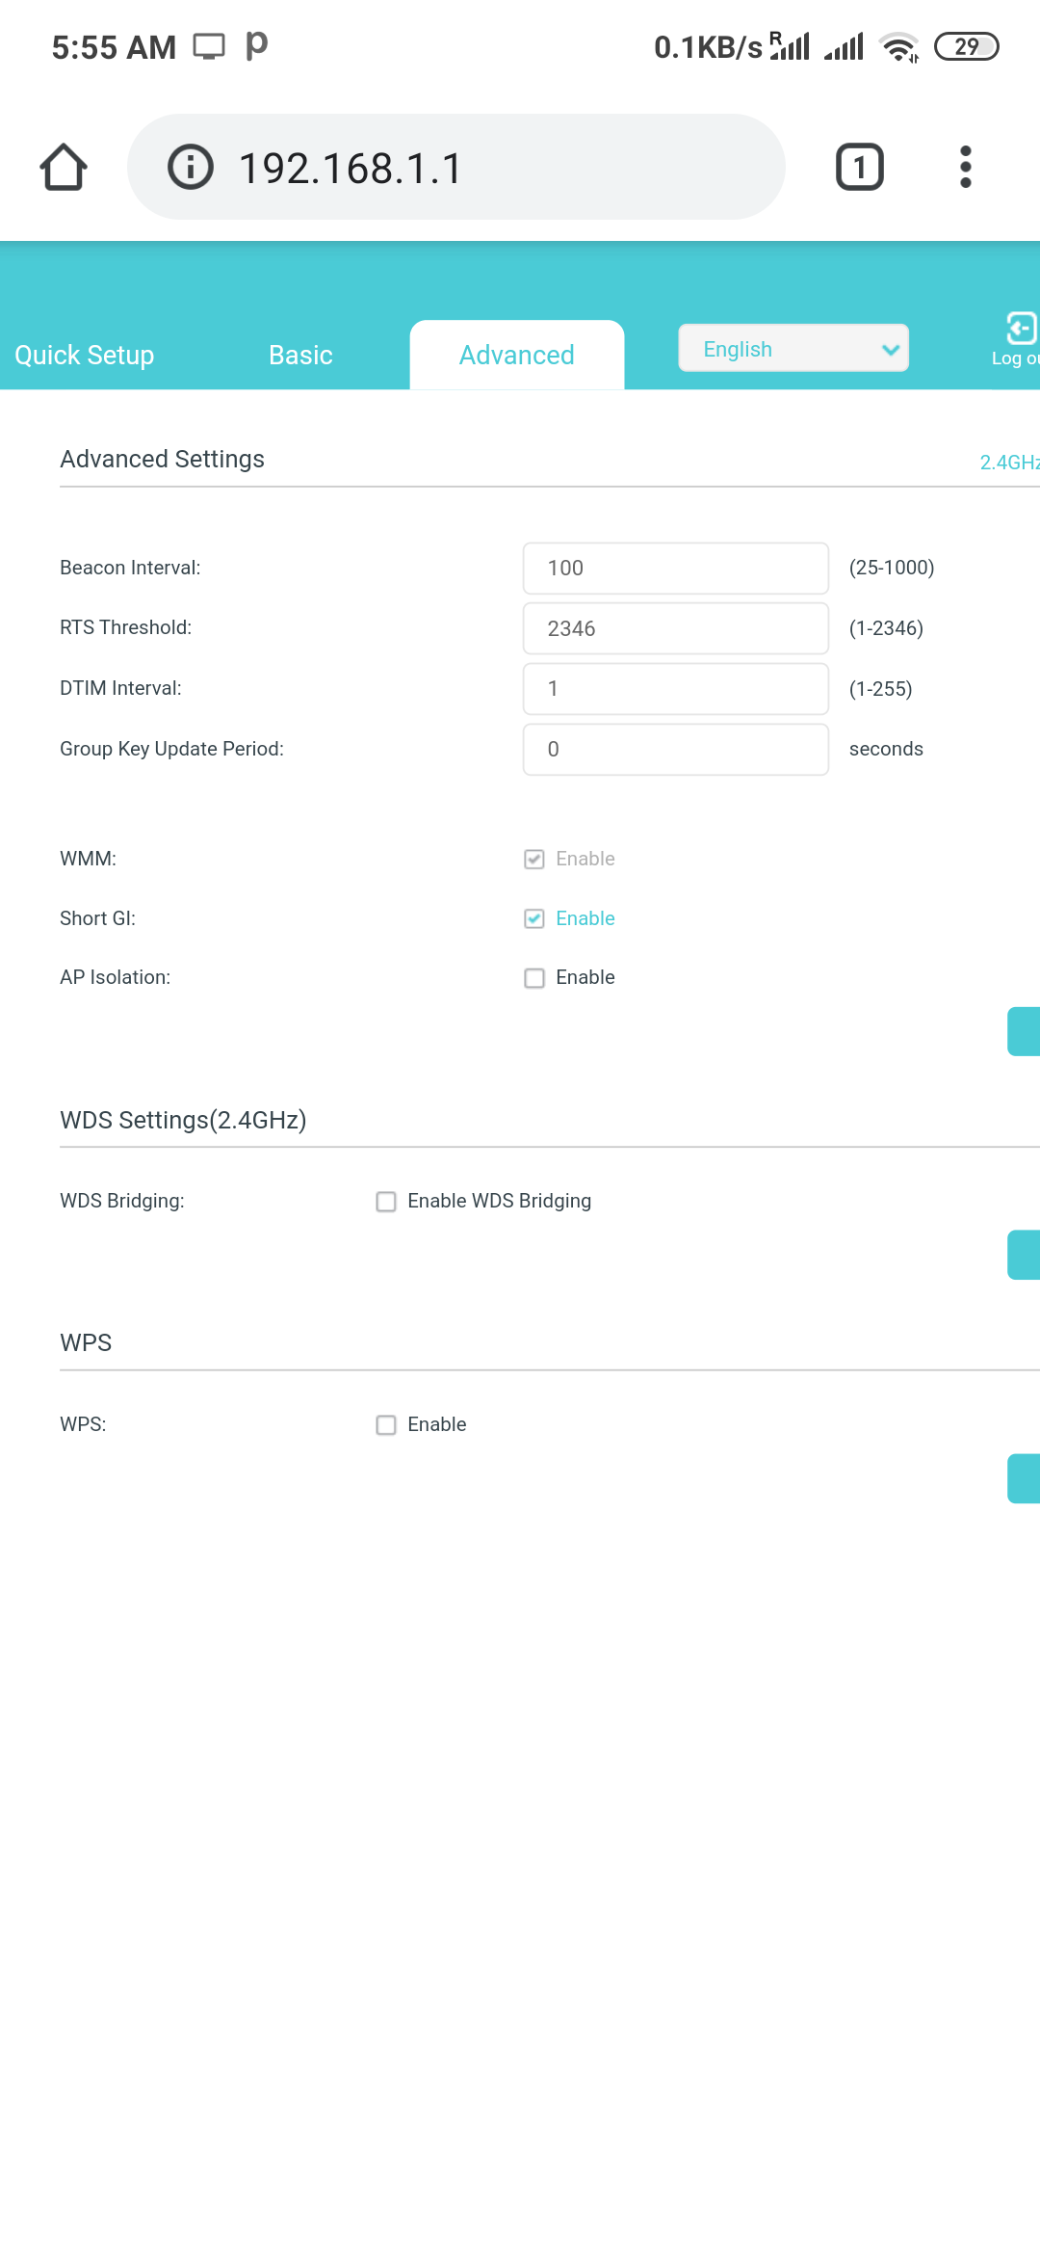Enable the WPS checkbox

tap(386, 1425)
